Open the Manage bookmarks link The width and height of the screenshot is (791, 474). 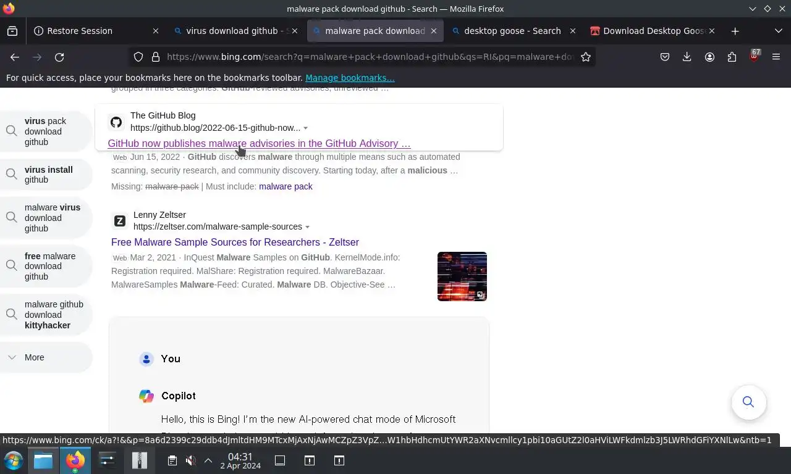click(x=350, y=78)
